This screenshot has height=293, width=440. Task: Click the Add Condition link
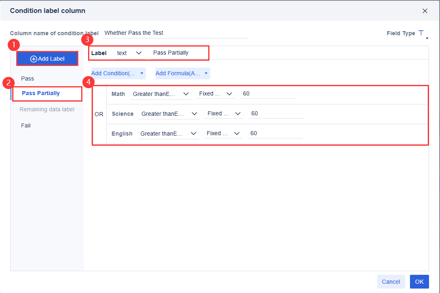point(114,73)
